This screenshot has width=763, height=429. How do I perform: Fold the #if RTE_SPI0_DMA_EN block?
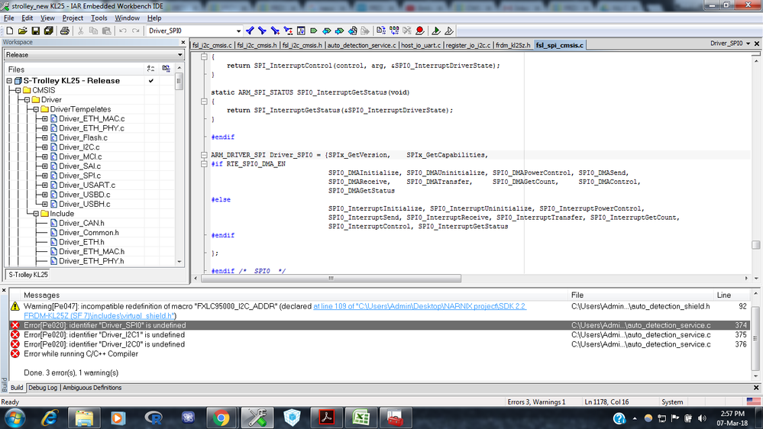205,164
